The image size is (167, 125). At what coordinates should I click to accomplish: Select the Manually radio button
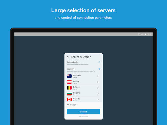point(99,69)
